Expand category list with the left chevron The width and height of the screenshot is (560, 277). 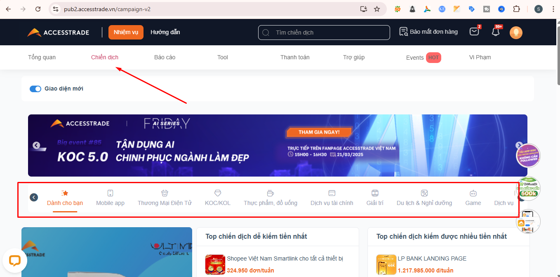pyautogui.click(x=34, y=197)
